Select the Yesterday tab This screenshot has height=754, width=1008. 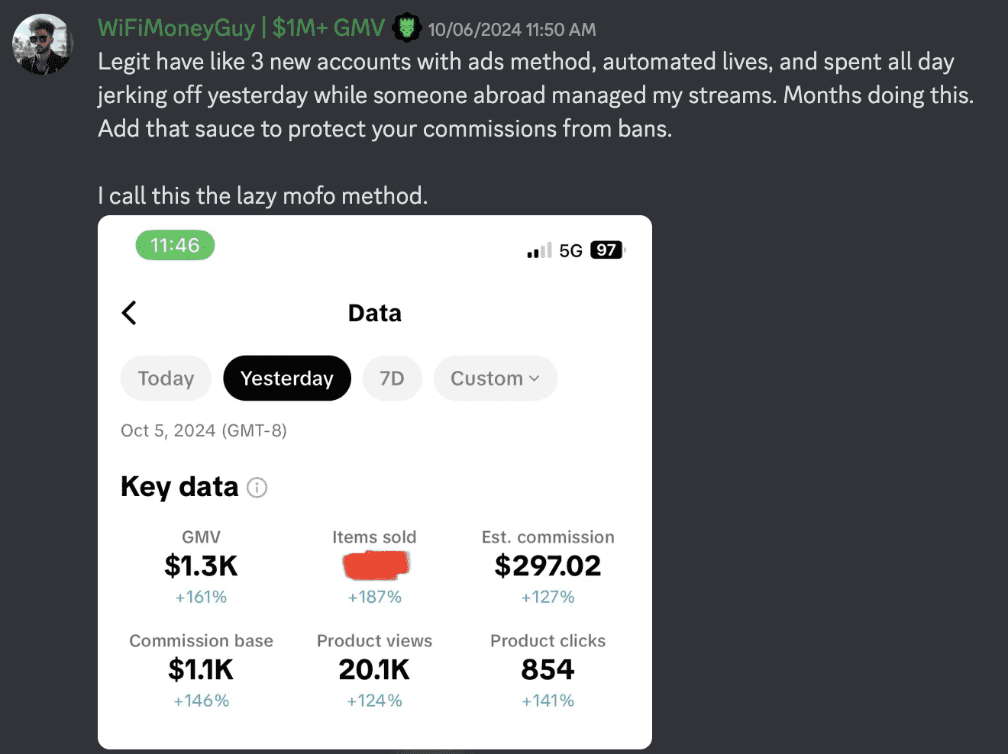pos(287,379)
